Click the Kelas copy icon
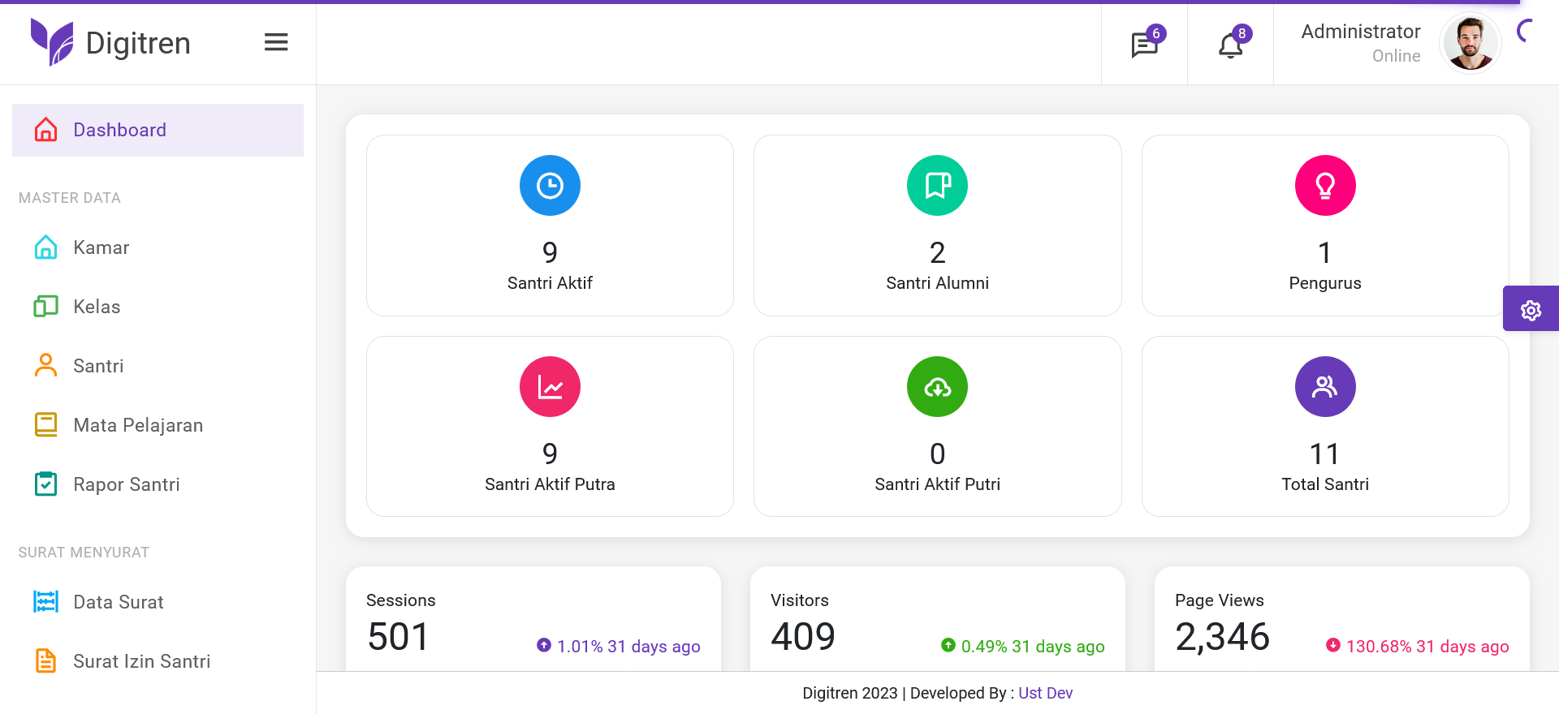The height and width of the screenshot is (714, 1559). pos(46,307)
